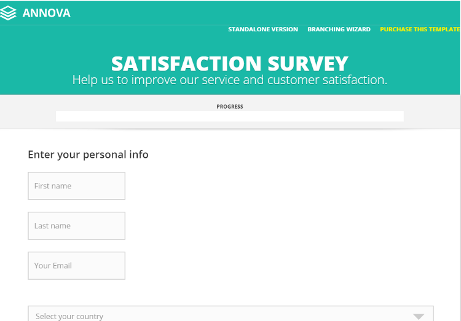Click the start of the progress bar
The height and width of the screenshot is (321, 461).
pos(60,116)
